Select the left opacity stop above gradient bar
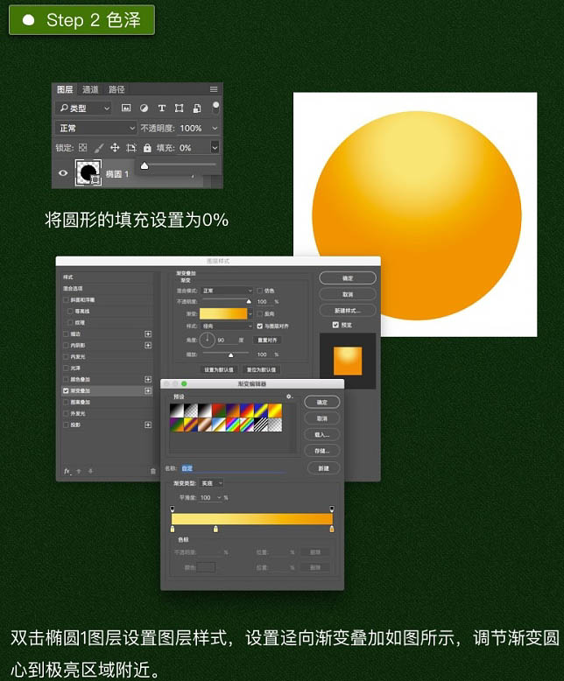The width and height of the screenshot is (564, 681). pos(173,509)
